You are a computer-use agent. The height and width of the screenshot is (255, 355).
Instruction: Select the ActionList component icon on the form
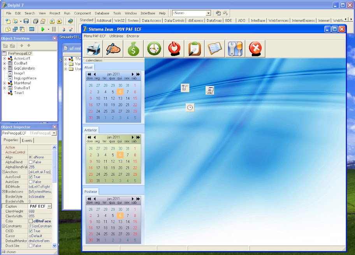pos(210,90)
